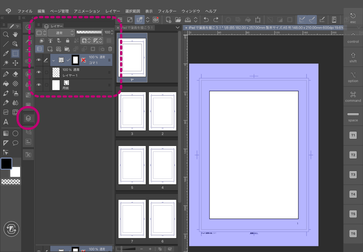Open the Layers palette icon in dock

pos(28,118)
